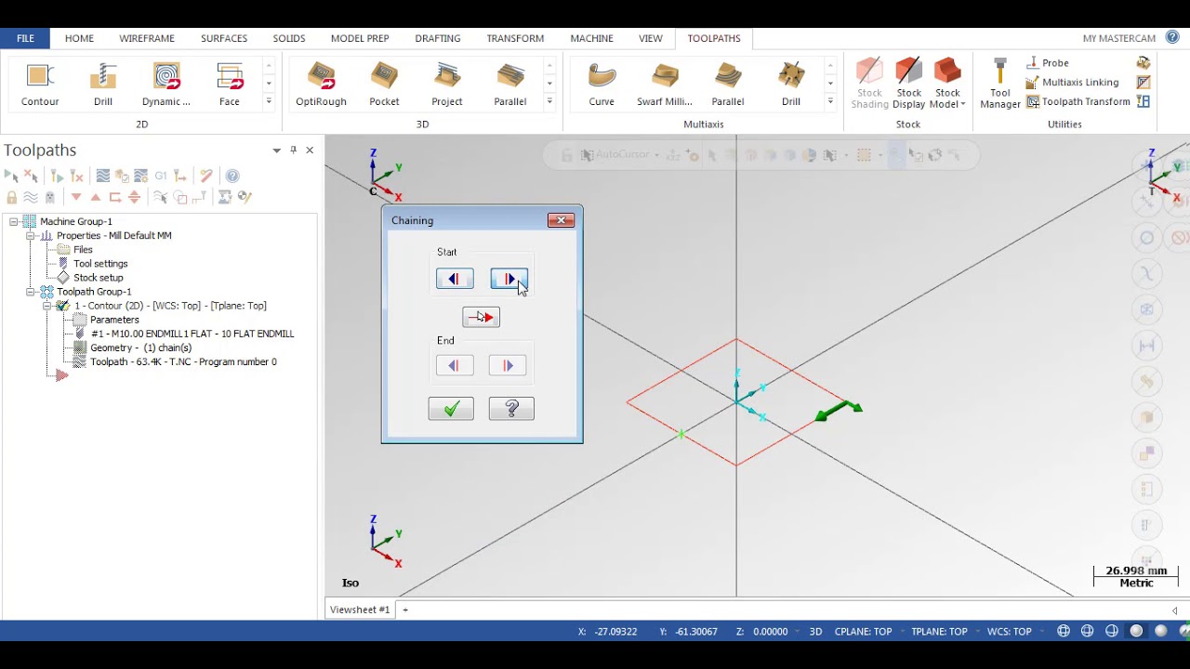Screen dimensions: 1190x669
Task: Switch to the HOME ribbon tab
Action: click(x=79, y=38)
